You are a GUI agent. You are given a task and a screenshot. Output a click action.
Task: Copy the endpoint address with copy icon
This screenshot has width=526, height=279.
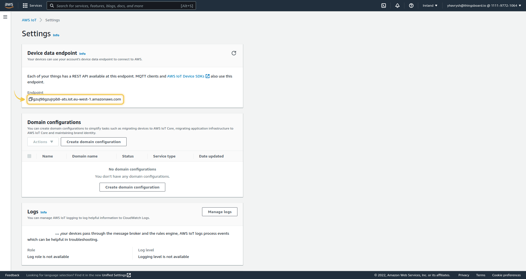click(x=31, y=99)
